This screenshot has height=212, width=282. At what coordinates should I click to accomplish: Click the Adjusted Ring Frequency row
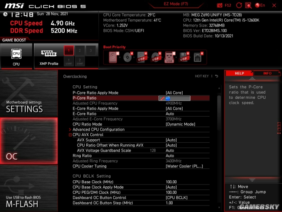(141, 161)
